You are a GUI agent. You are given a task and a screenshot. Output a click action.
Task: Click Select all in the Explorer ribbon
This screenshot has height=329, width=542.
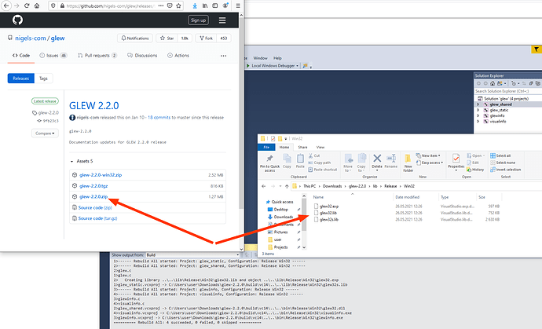[500, 155]
